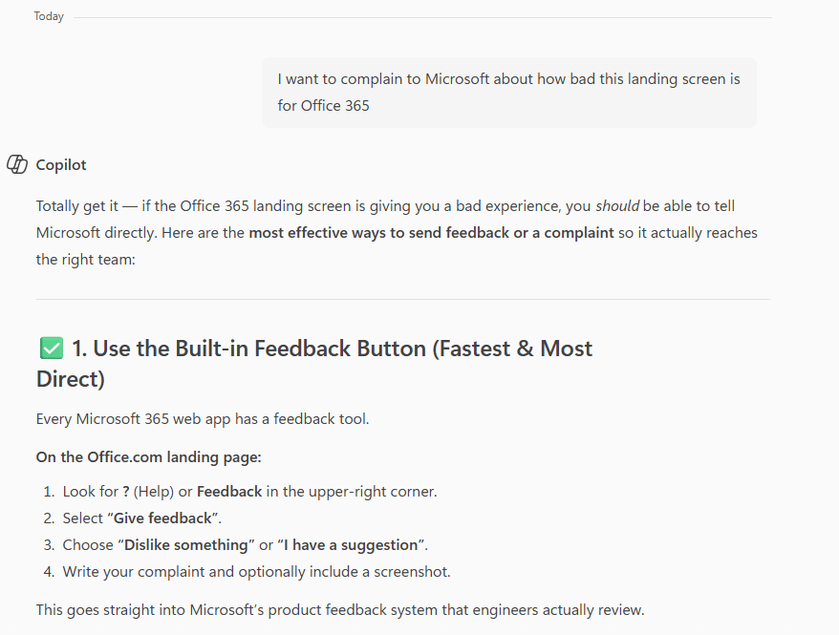Click "On the Office.com landing page:" subheading
The height and width of the screenshot is (635, 839).
(147, 456)
